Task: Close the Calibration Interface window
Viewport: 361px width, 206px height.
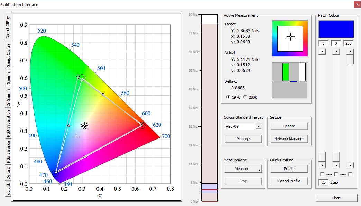Action: pos(357,4)
